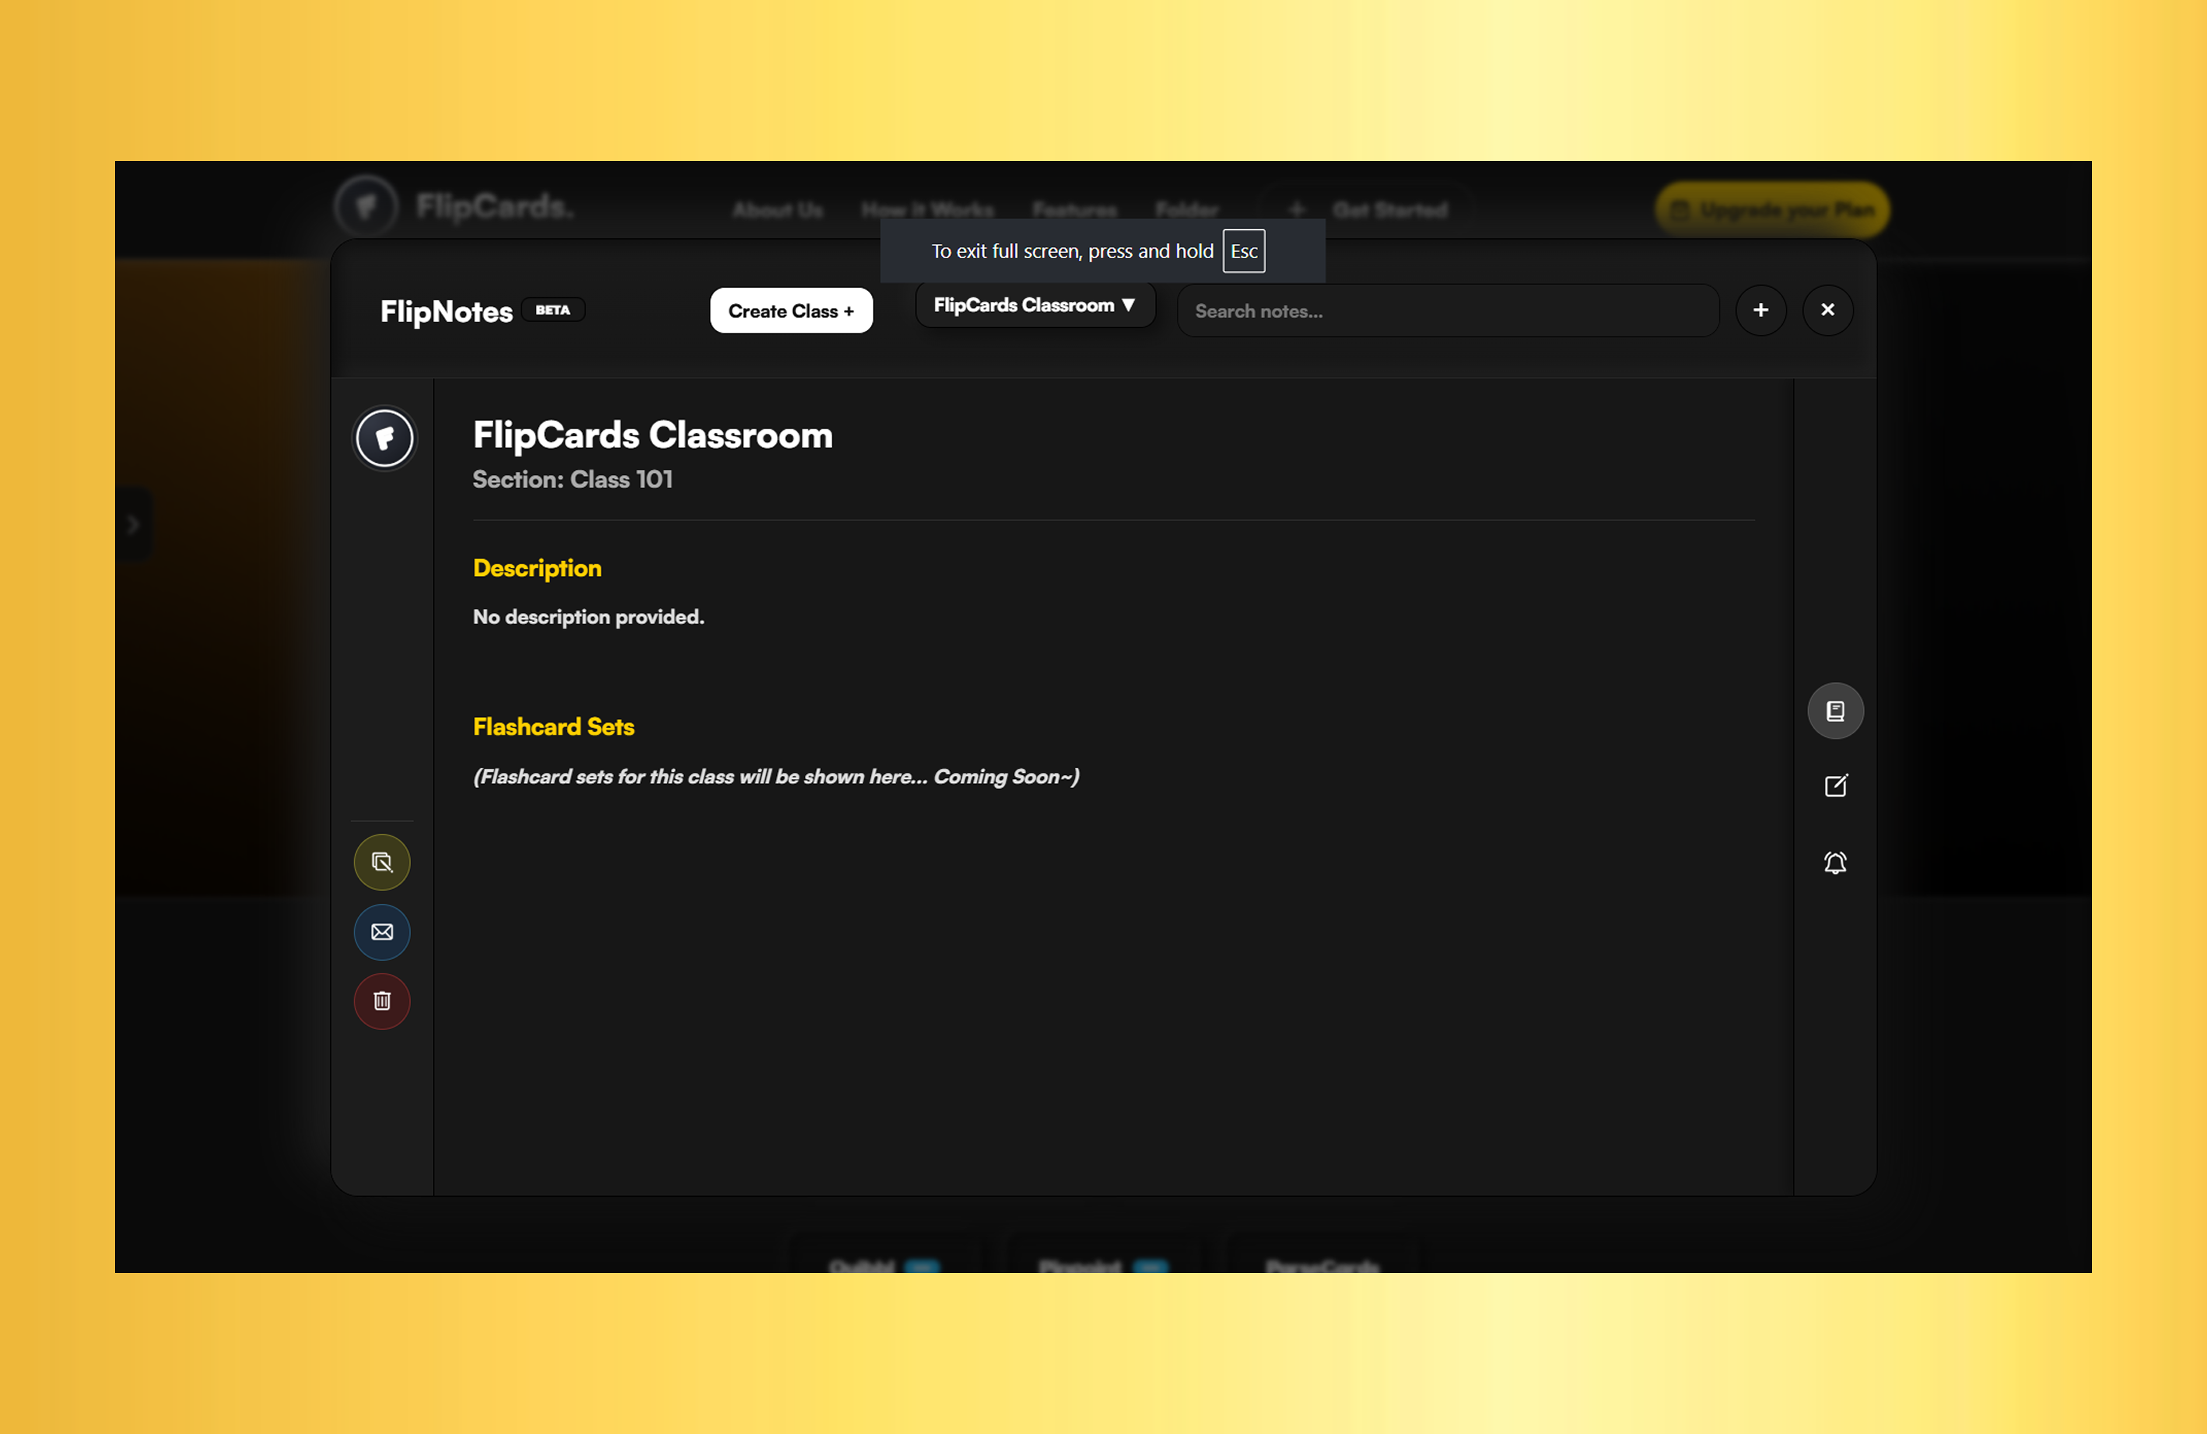Open the notebook panel on the right sidebar
Screen dimensions: 2207x1434
(x=1835, y=711)
